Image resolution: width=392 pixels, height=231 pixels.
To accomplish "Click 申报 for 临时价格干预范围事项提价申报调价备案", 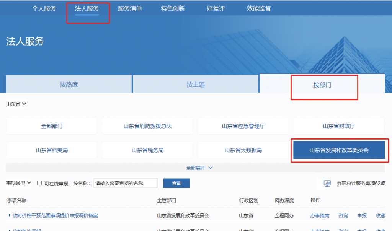I will (362, 216).
